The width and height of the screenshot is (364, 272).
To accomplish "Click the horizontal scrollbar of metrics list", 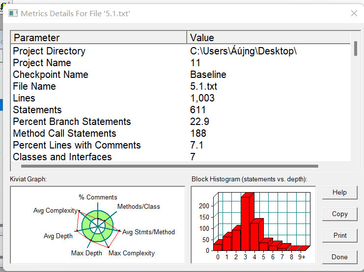I will (x=169, y=166).
